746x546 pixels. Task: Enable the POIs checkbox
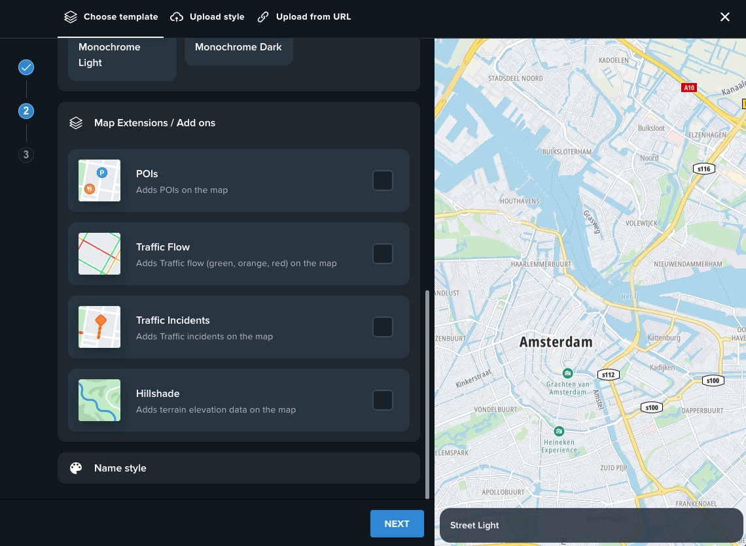pyautogui.click(x=383, y=180)
